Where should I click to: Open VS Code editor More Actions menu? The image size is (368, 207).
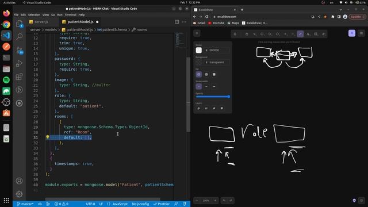pyautogui.click(x=184, y=22)
